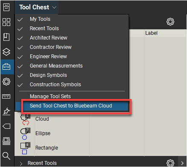Select the Rectangle tool icon

pyautogui.click(x=25, y=148)
